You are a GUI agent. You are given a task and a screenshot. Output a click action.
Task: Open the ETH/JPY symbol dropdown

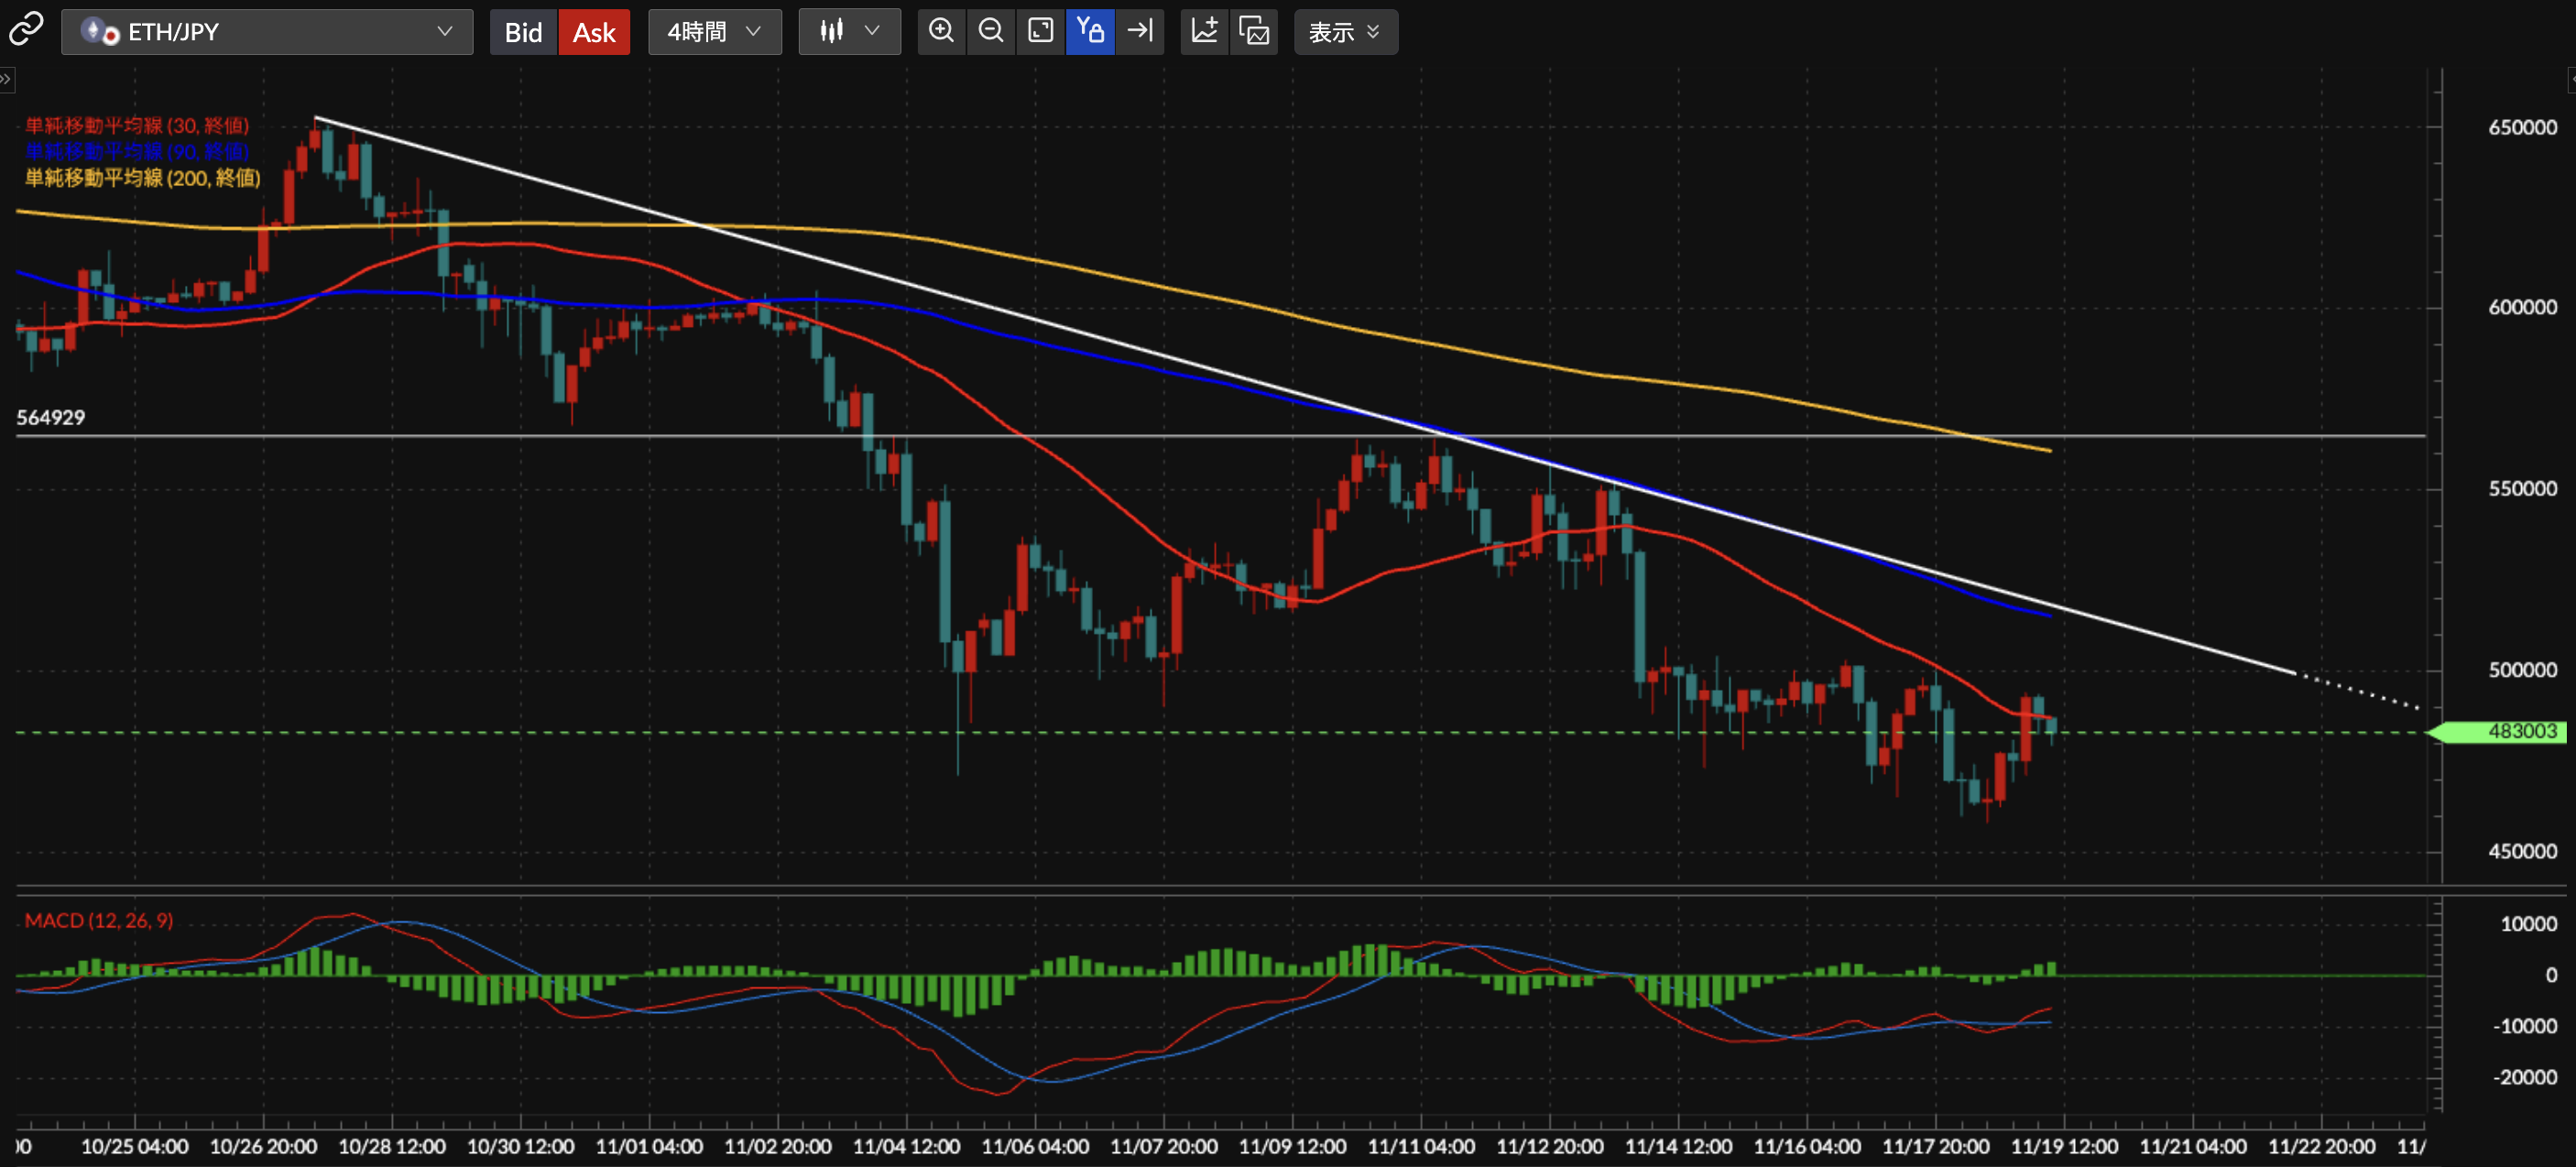(267, 32)
